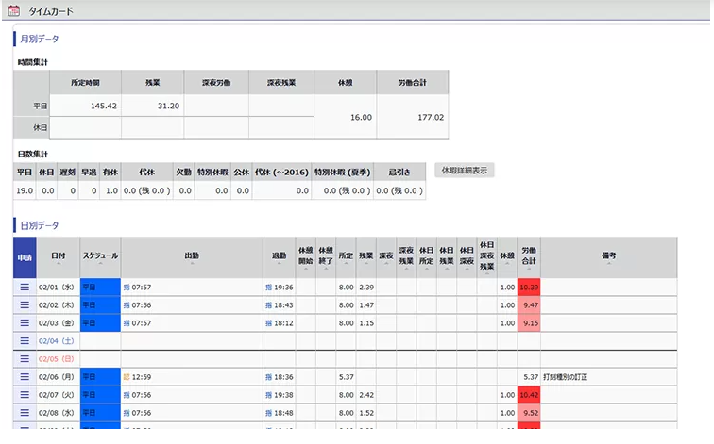Viewport: 714px width, 444px height.
Task: Click the timecard calendar icon in title bar
Action: (13, 10)
